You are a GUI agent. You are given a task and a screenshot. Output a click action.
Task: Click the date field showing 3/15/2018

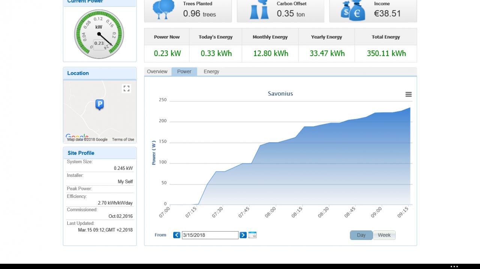(x=210, y=235)
